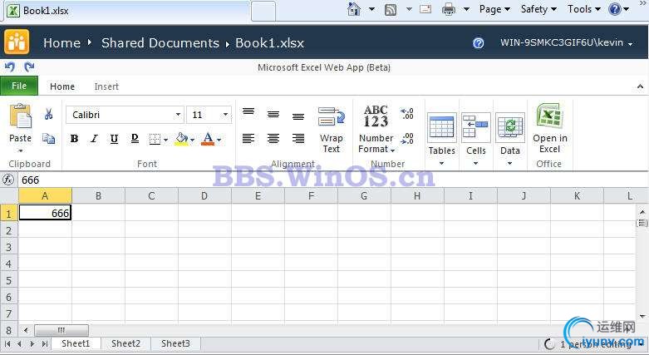This screenshot has height=355, width=649.
Task: Click the Book1.xlsx browser tab
Action: 126,10
